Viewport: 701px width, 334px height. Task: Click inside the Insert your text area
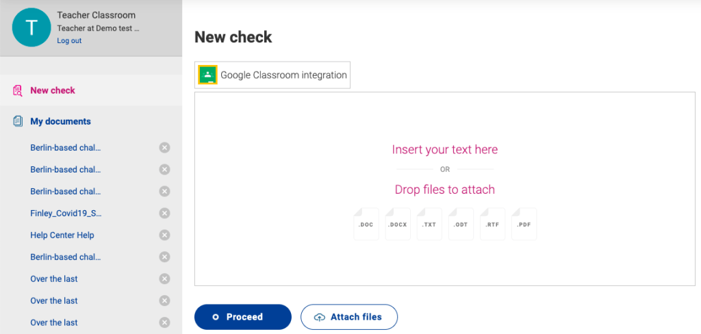tap(445, 189)
